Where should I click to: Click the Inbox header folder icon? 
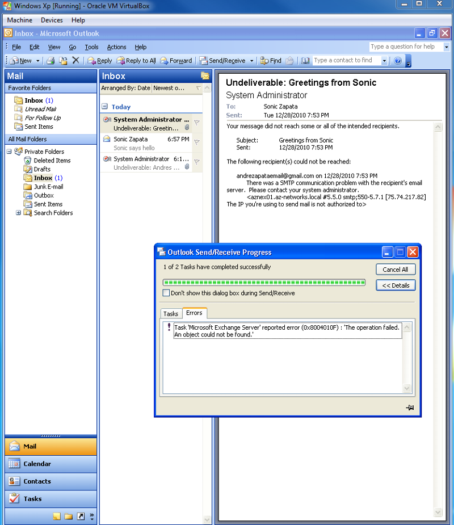[205, 76]
